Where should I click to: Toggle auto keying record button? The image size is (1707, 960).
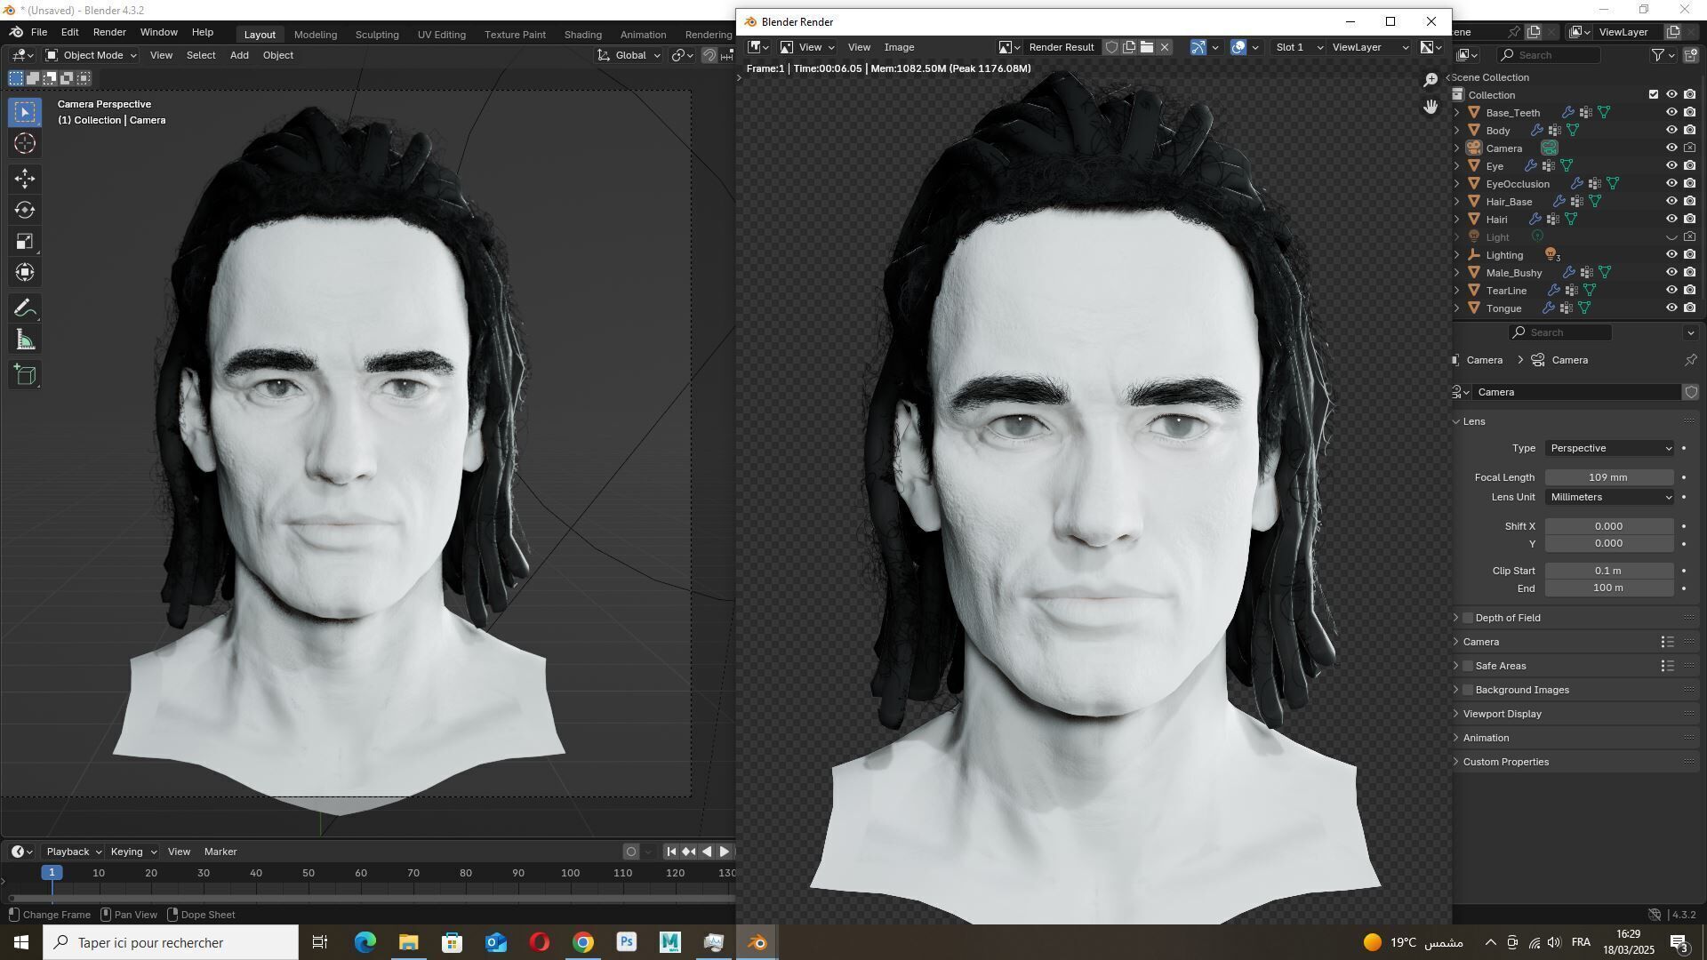click(x=631, y=852)
